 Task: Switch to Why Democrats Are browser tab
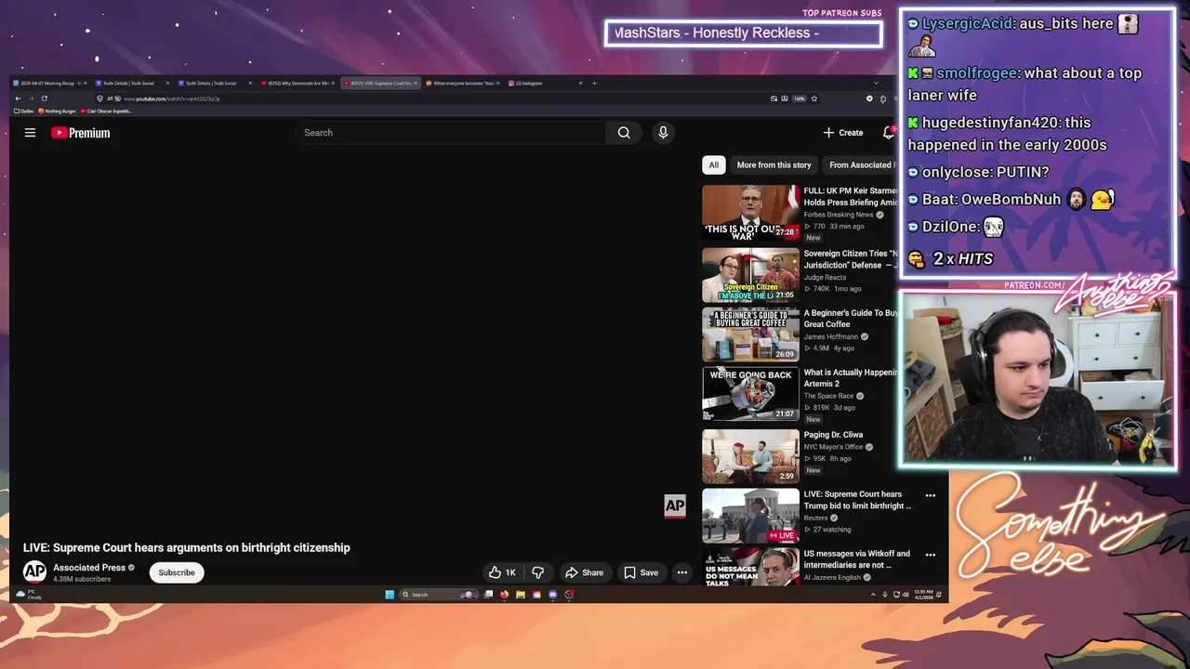[297, 83]
